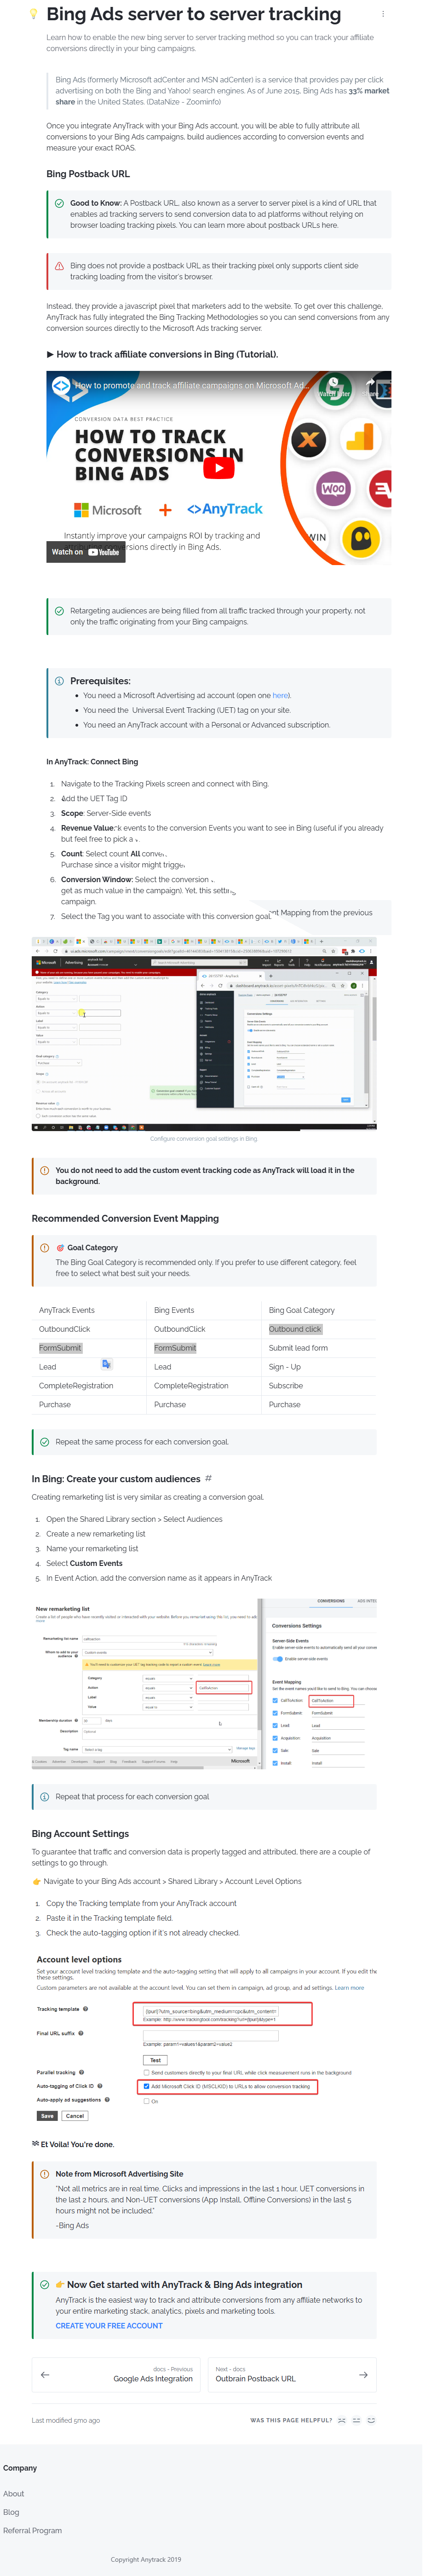Click info icon in Repeat that process note
Image resolution: width=437 pixels, height=2576 pixels.
pyautogui.click(x=44, y=1797)
